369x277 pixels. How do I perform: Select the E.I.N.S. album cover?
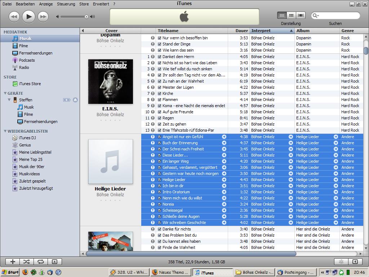click(111, 82)
